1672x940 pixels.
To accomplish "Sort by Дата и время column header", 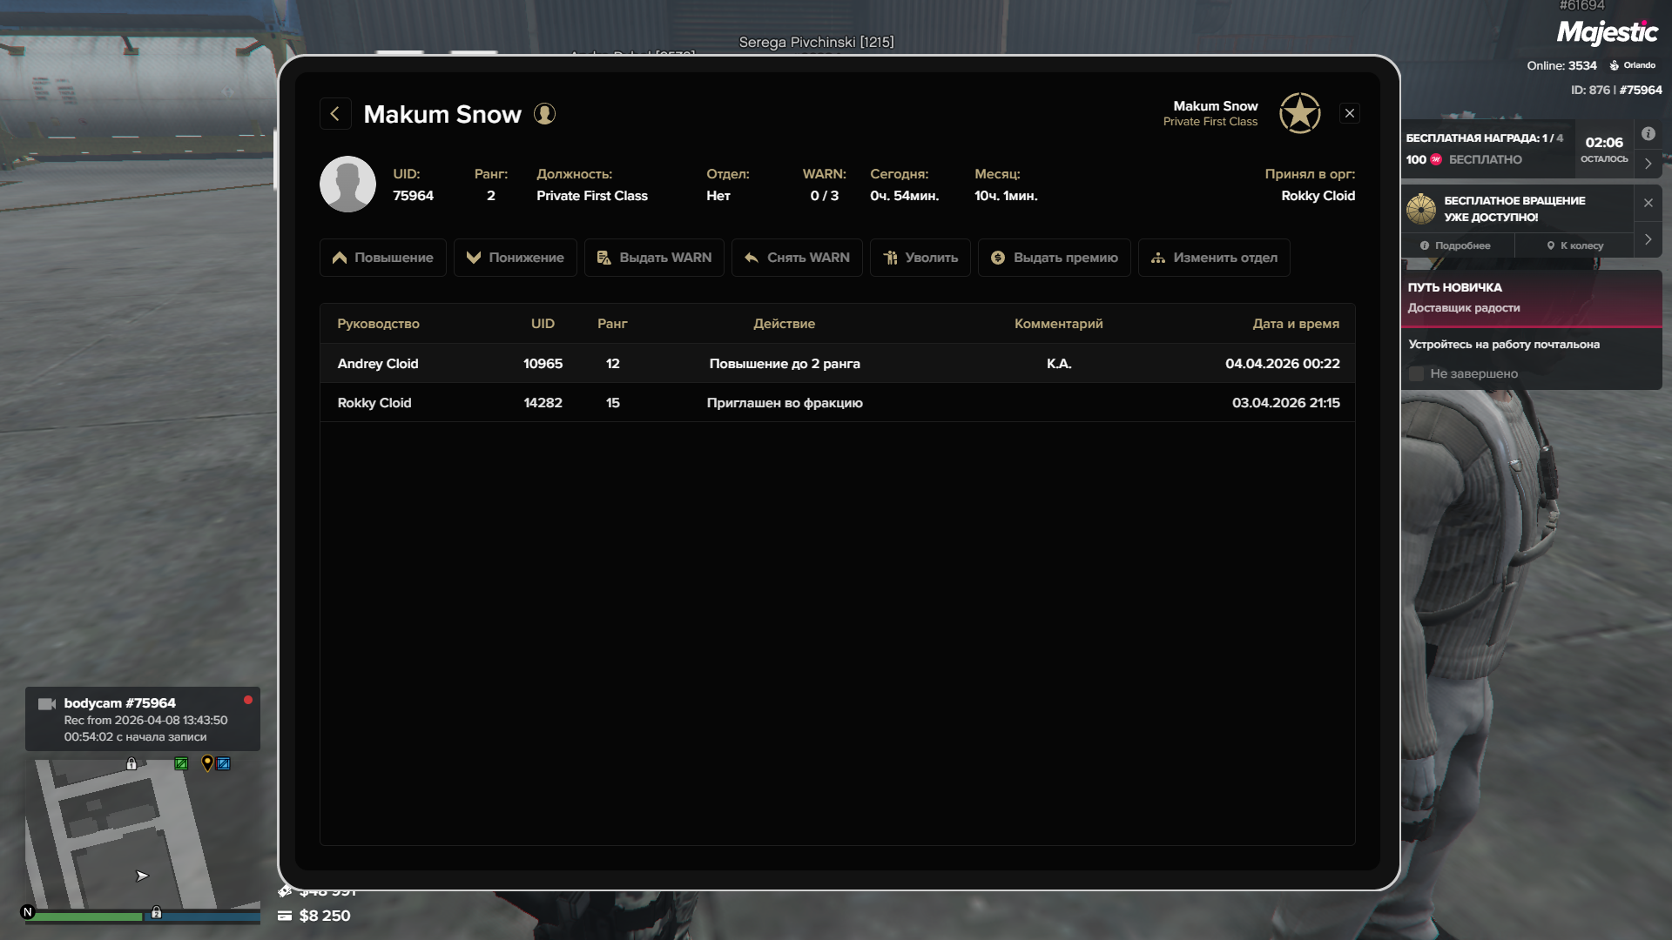I will click(x=1295, y=324).
